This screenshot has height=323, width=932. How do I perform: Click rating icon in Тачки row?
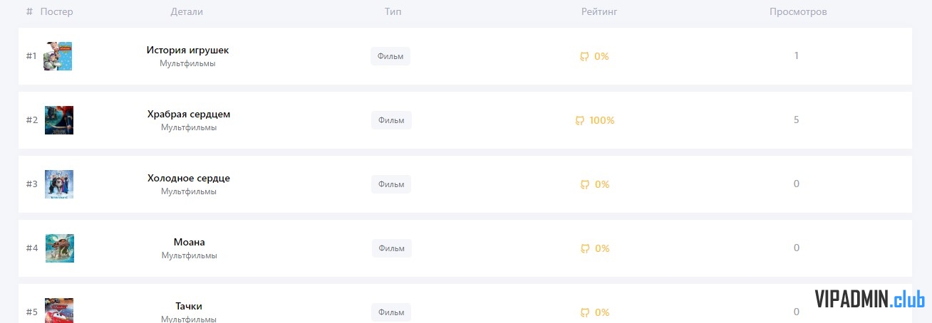(585, 312)
